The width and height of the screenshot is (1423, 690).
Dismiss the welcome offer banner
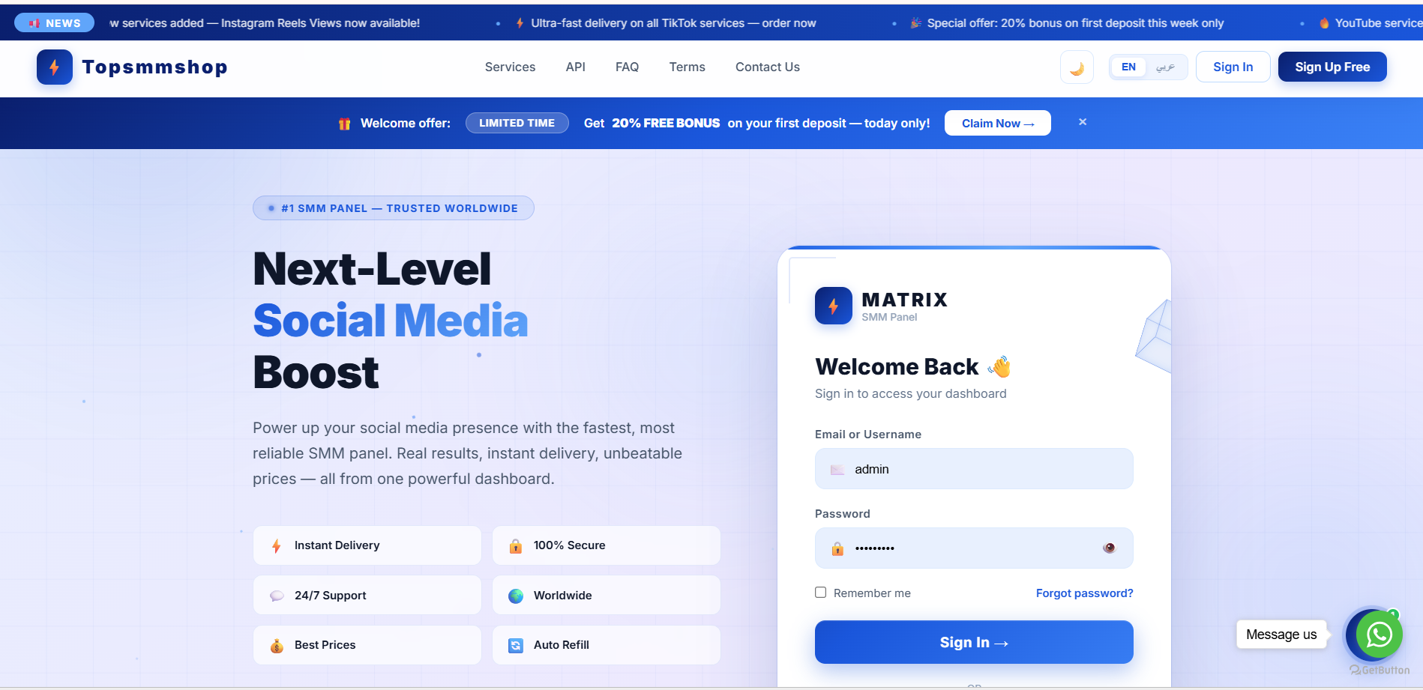point(1082,122)
